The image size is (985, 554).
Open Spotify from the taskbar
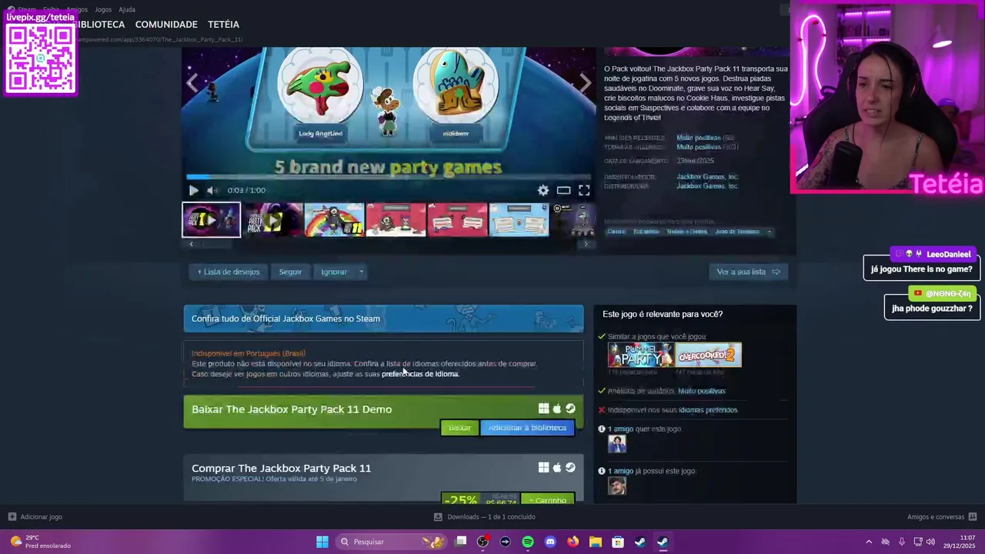pos(528,542)
